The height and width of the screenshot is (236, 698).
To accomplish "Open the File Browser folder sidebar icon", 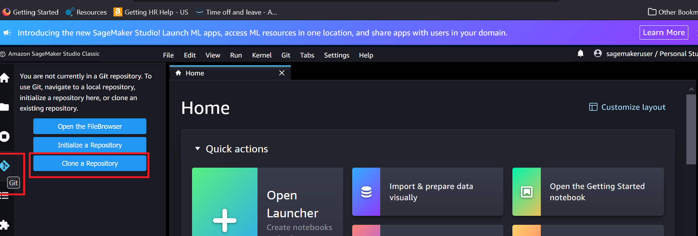I will coord(4,107).
